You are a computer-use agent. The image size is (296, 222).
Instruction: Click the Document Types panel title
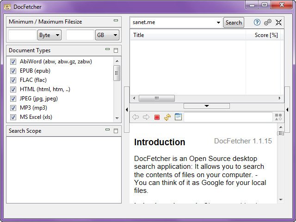pyautogui.click(x=30, y=50)
